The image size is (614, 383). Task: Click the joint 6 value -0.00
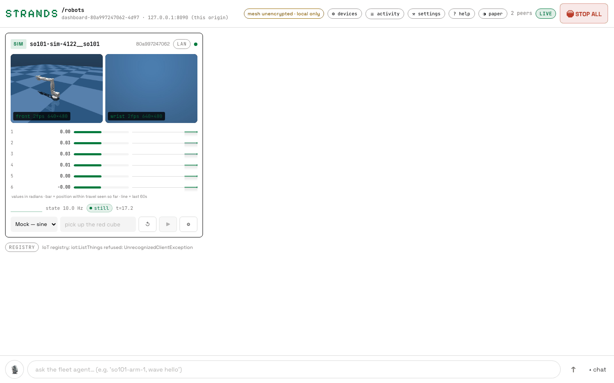(x=64, y=187)
